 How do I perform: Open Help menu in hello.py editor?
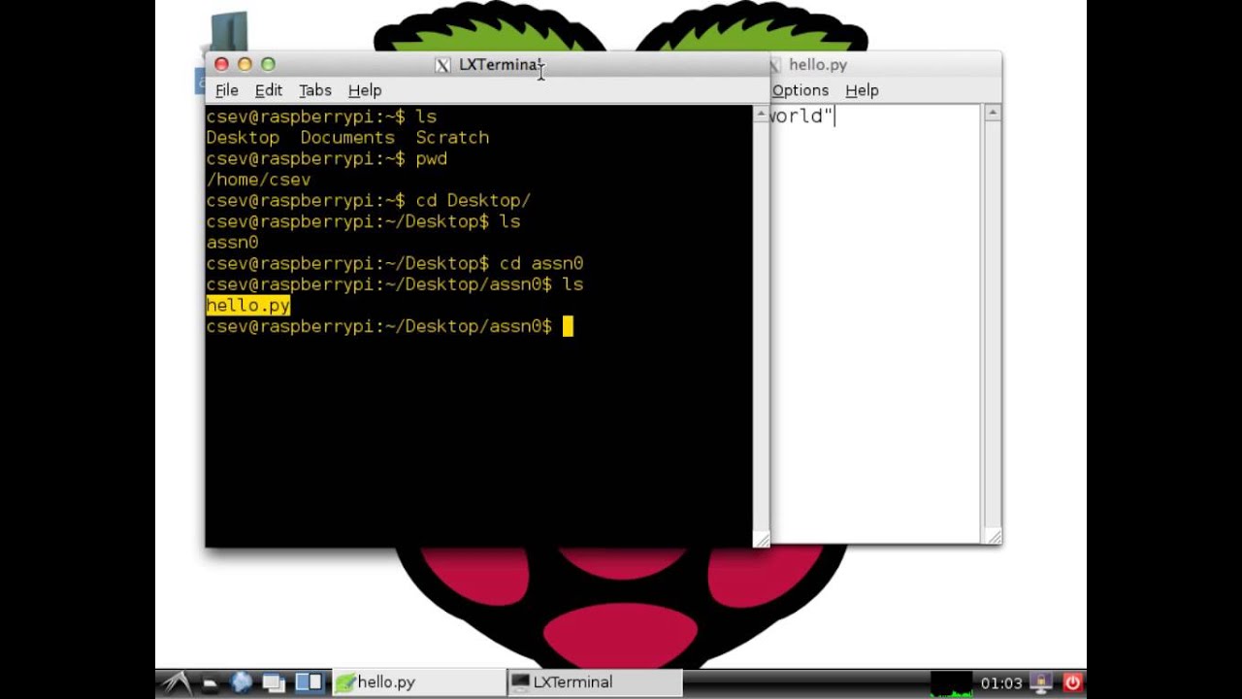click(862, 90)
